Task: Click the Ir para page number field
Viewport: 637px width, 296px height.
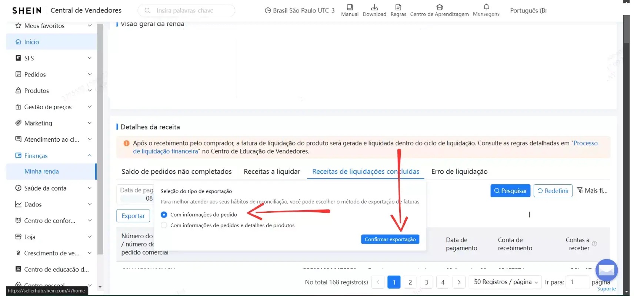Action: pyautogui.click(x=578, y=282)
